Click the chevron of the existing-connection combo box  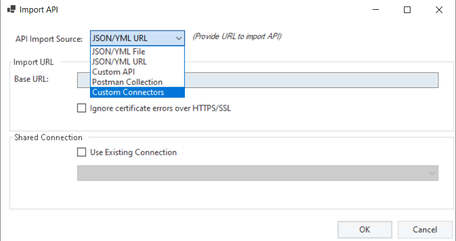tap(432, 173)
